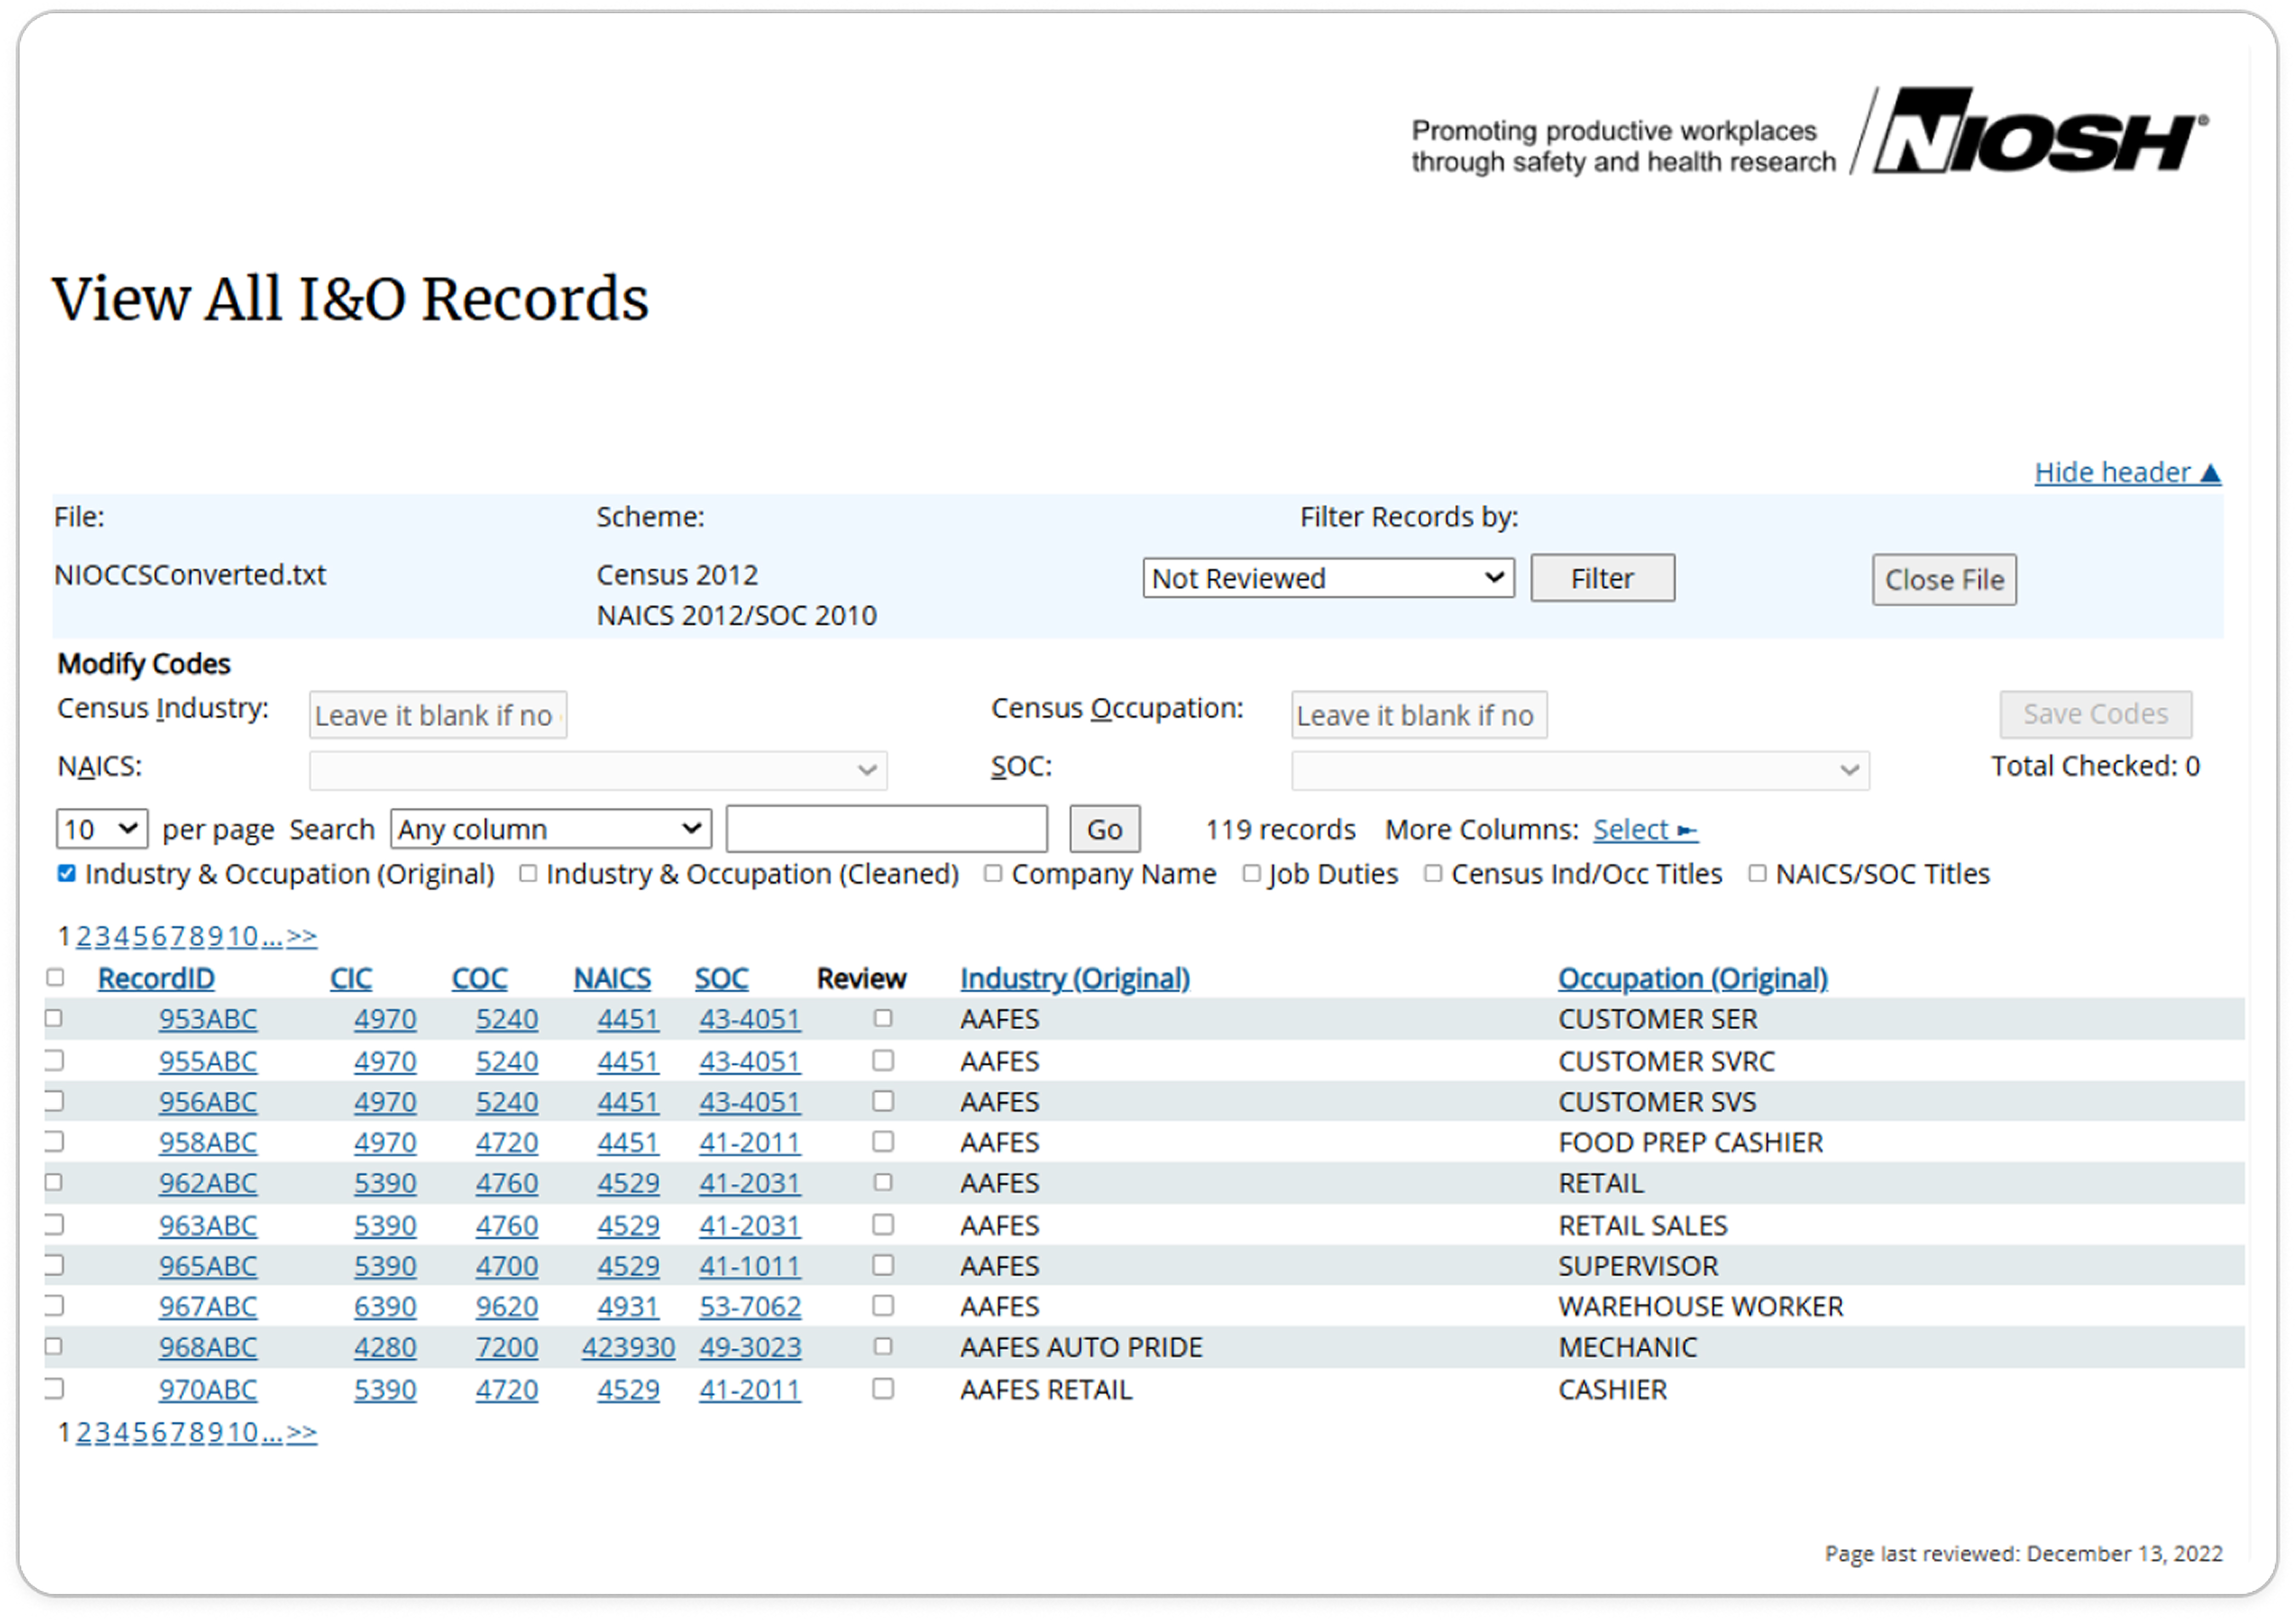The image size is (2296, 1620).
Task: Enable the Job Duties column checkbox
Action: (x=1251, y=873)
